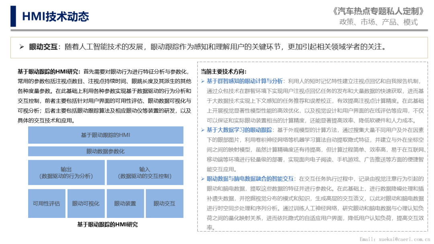Select diagram box 基于眼动跟踪的HMI
Image resolution: width=434 pixels, height=244 pixels.
(105, 135)
